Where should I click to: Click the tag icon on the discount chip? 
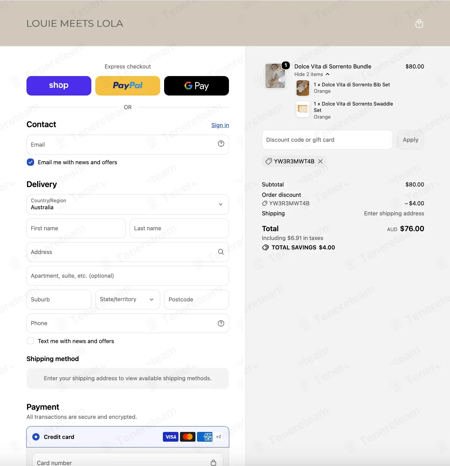coord(269,162)
